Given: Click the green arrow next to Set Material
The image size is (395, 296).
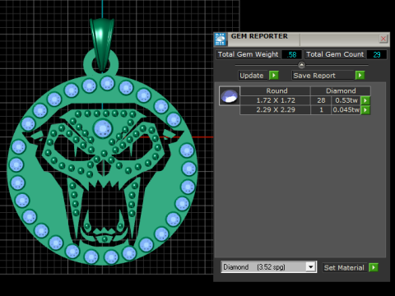Looking at the screenshot, I should (374, 267).
